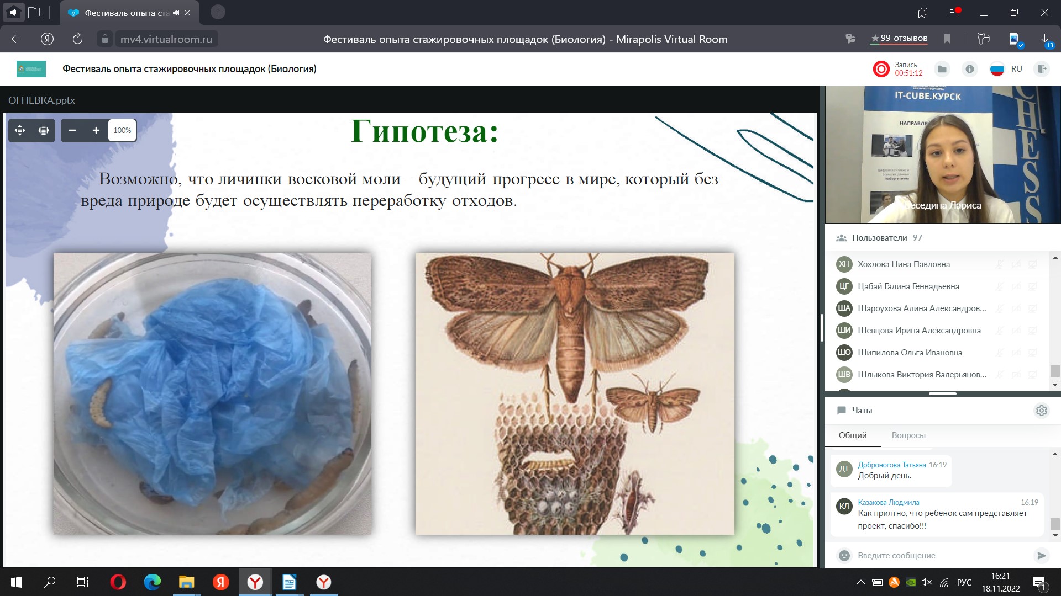Viewport: 1061px width, 596px height.
Task: Toggle microphone icon for Хохлова Нина Павловна
Action: pos(999,264)
